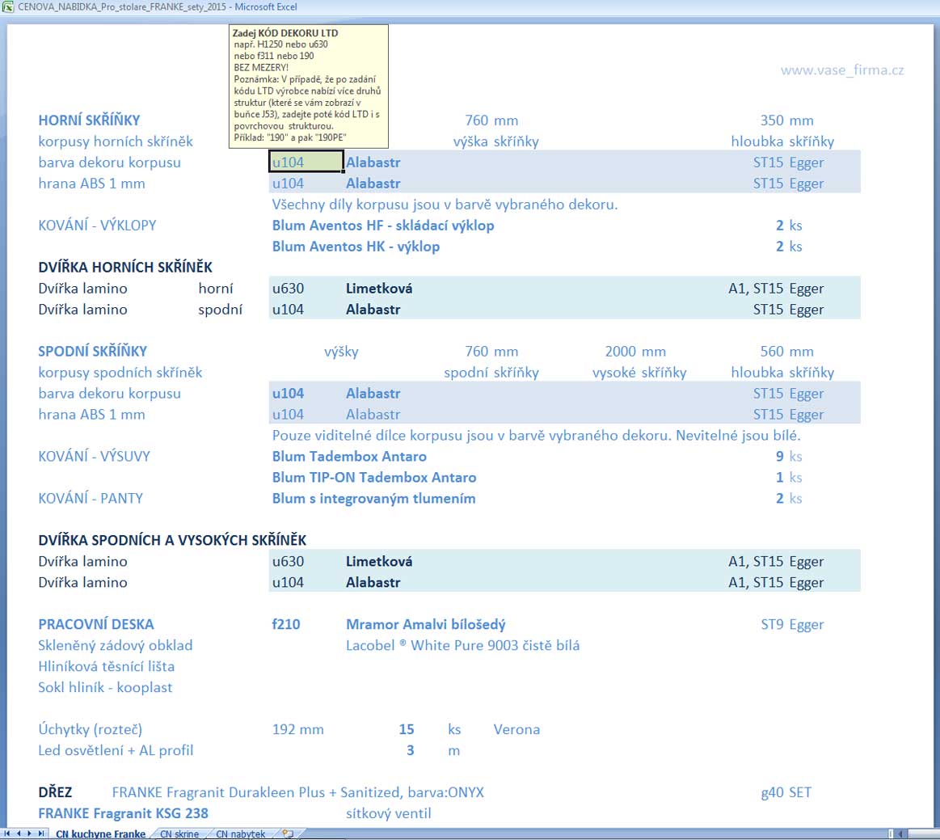Click Blum Aventos HF - skládací výklop

tap(383, 226)
